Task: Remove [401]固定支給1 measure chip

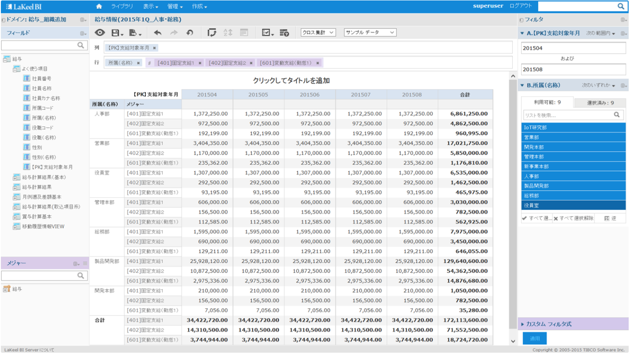Action: 200,63
